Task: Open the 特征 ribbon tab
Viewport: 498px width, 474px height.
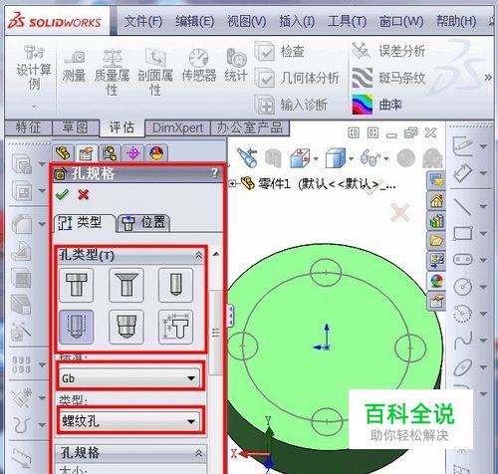Action: 28,127
